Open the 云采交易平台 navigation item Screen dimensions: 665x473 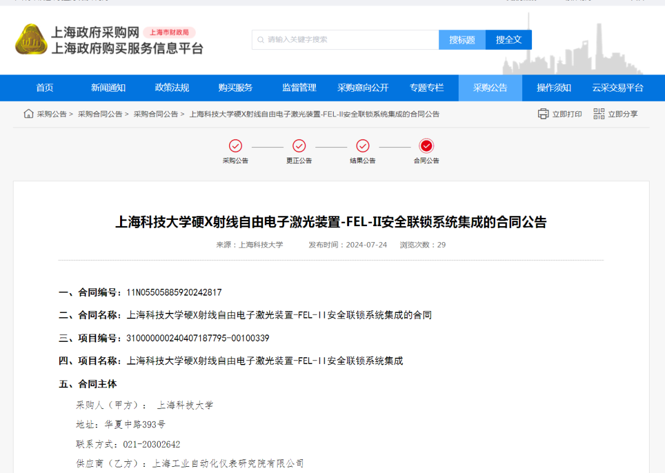pyautogui.click(x=618, y=88)
